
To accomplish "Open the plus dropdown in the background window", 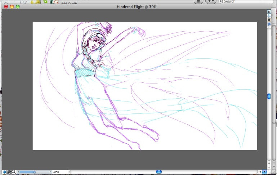I will (x=211, y=1).
